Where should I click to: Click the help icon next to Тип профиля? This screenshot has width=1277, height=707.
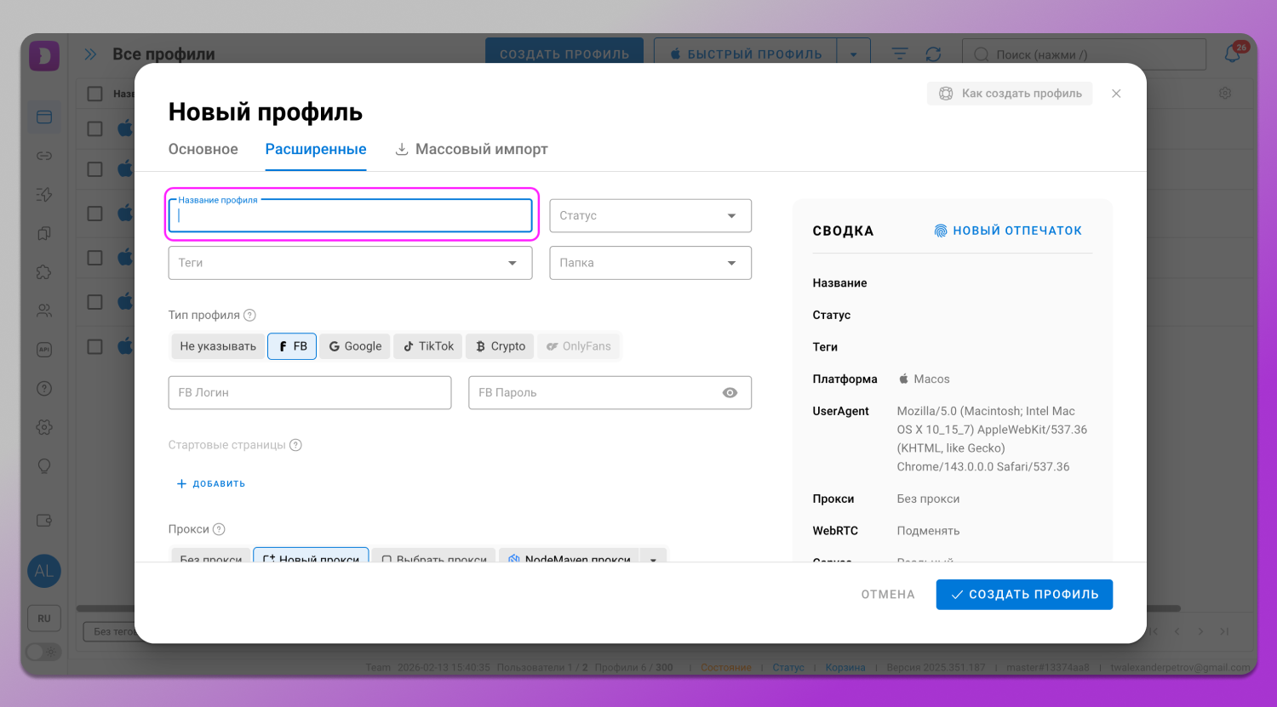(249, 315)
